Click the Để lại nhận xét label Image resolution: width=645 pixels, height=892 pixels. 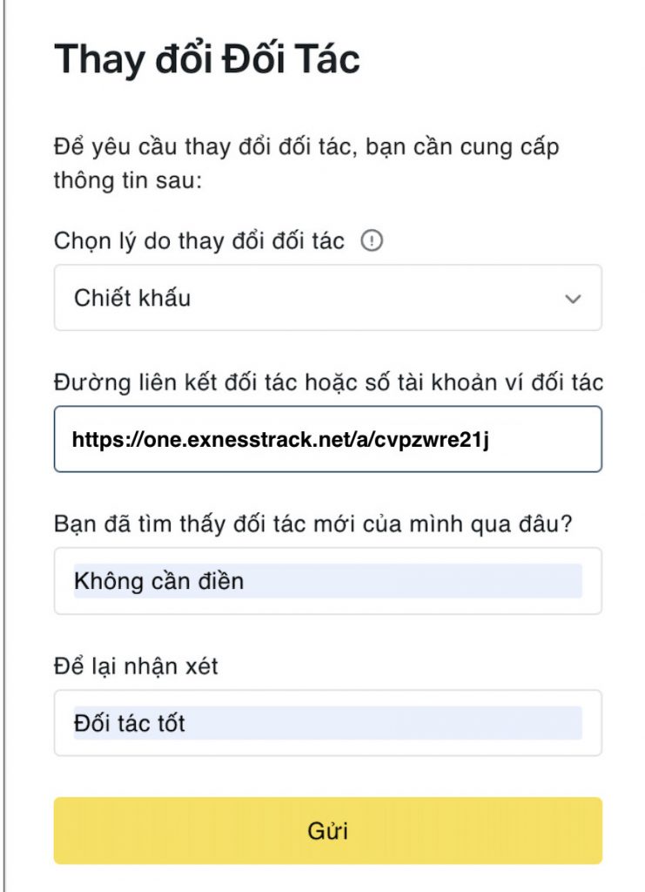136,666
